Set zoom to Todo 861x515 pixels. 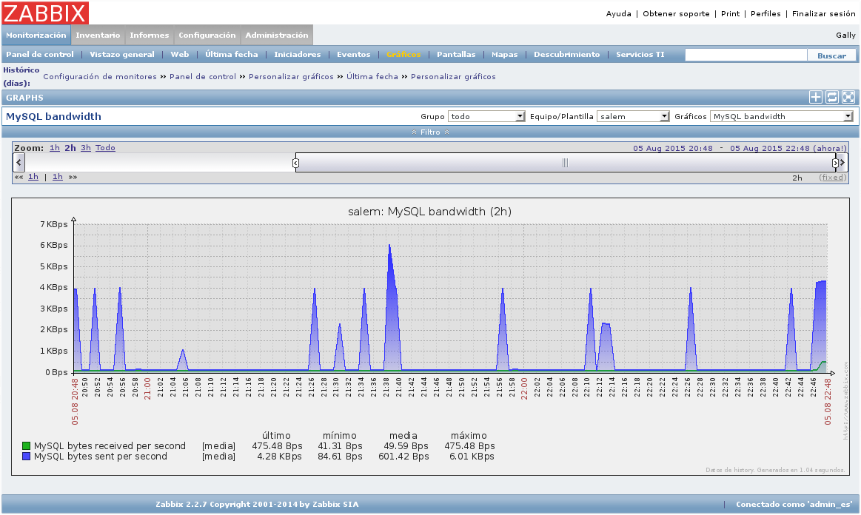tap(105, 148)
